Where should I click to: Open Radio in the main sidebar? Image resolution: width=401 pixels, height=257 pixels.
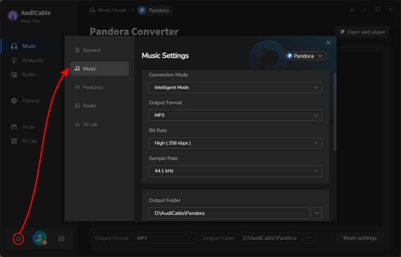coord(33,75)
